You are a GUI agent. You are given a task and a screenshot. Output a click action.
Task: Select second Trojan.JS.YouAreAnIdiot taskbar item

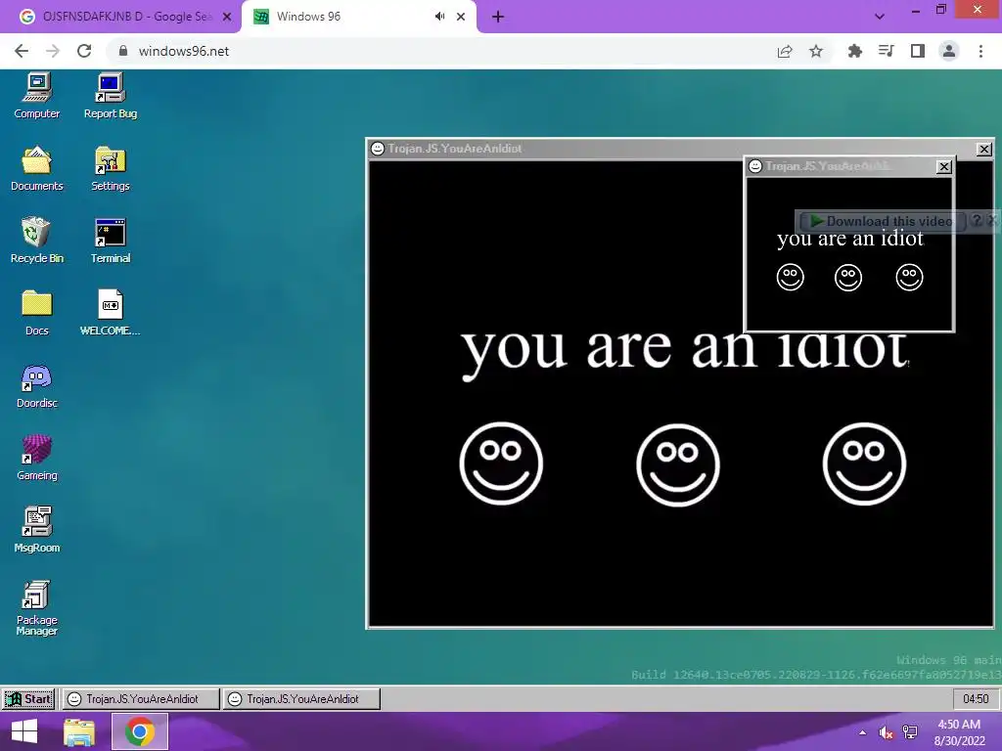pos(301,698)
